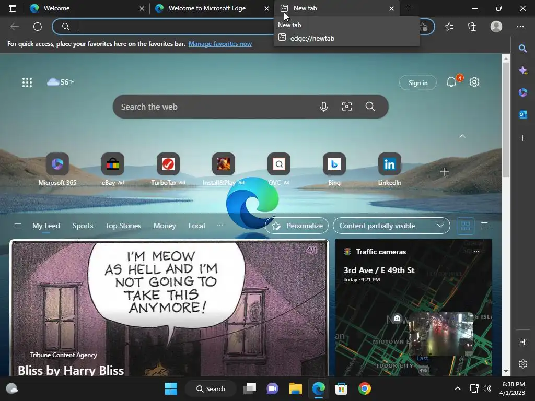Click the magnifier search button in search box
The image size is (535, 401).
[x=370, y=107]
